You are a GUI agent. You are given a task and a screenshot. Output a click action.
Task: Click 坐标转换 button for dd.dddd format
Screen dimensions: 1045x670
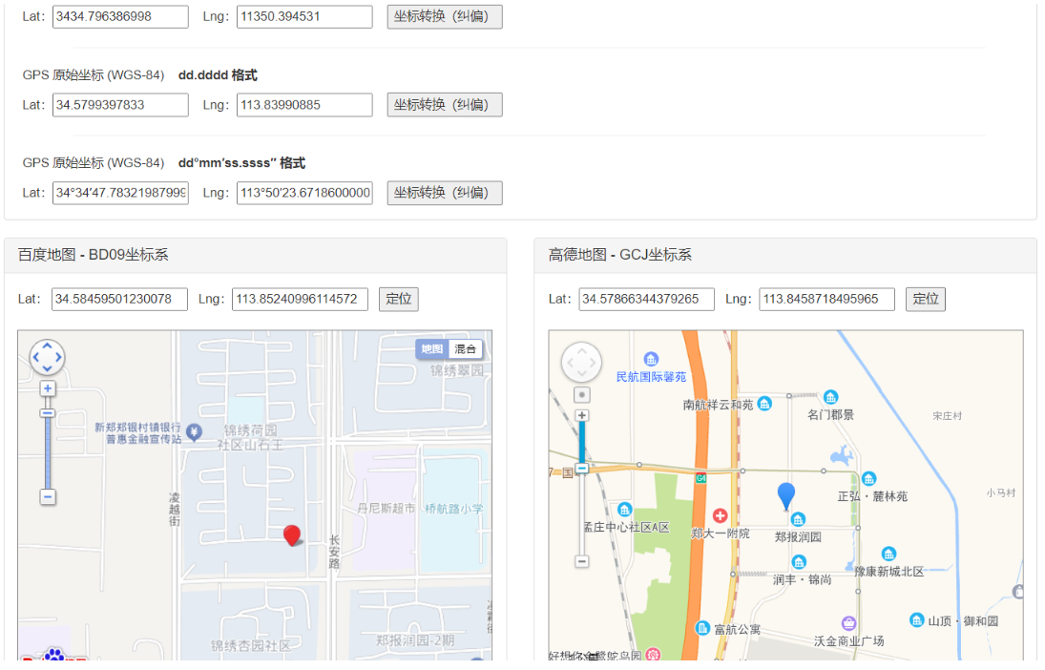coord(444,105)
